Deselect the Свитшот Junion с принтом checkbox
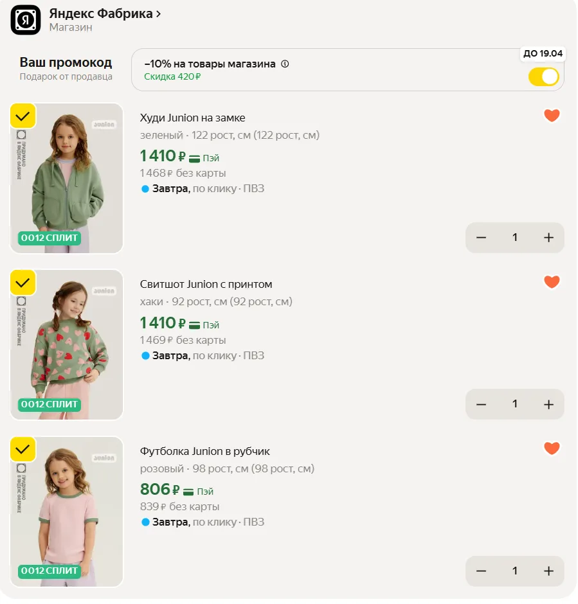Viewport: 578px width, 604px height. coord(23,283)
